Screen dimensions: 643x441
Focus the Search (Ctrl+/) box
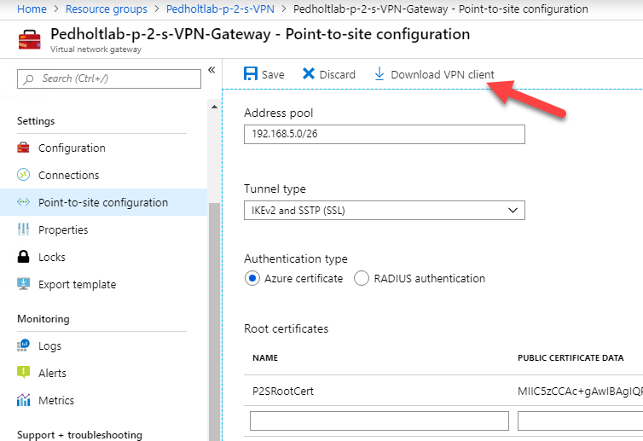point(109,78)
